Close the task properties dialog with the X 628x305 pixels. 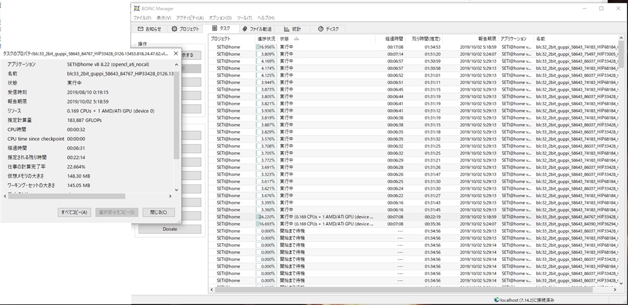pos(175,53)
